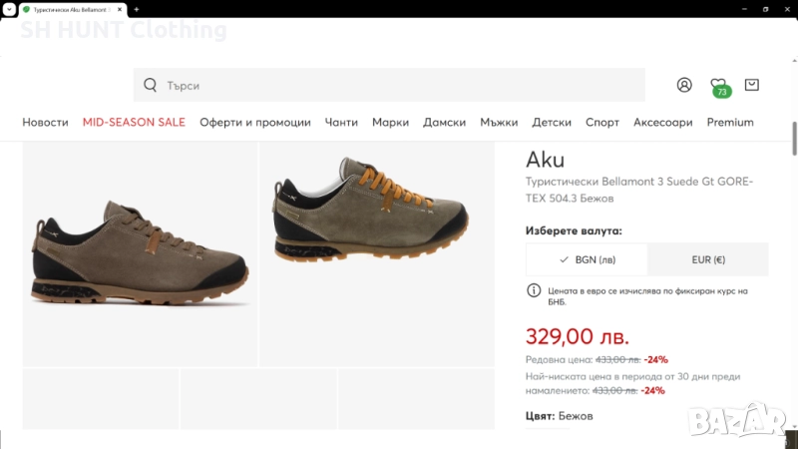Open the Марки menu

(x=390, y=123)
